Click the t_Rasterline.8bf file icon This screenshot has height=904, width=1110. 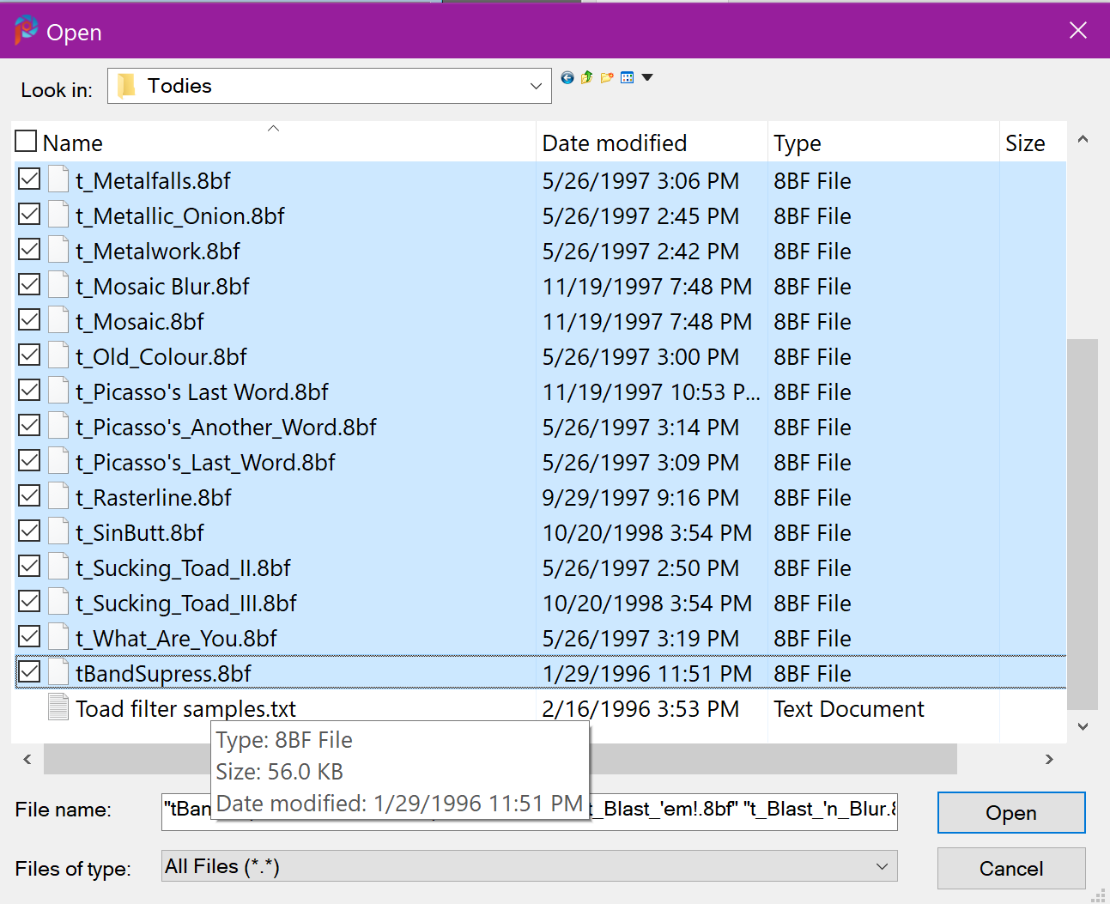(58, 497)
